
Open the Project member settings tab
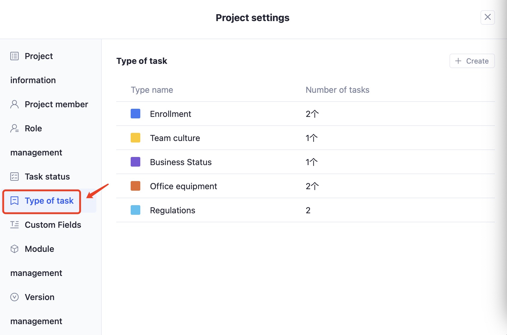[x=56, y=104]
